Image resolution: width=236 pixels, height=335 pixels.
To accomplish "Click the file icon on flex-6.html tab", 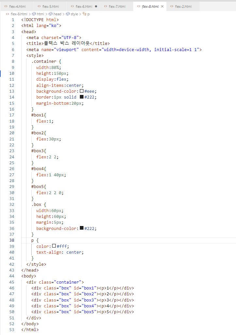I will pyautogui.click(x=72, y=7).
